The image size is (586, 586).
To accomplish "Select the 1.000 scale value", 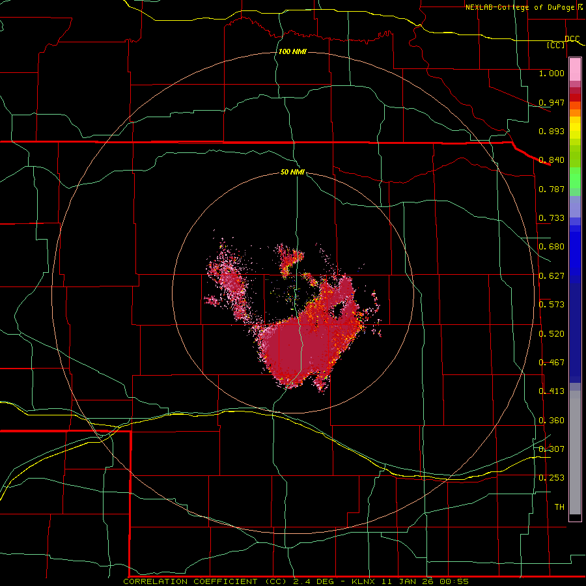I will pos(551,73).
